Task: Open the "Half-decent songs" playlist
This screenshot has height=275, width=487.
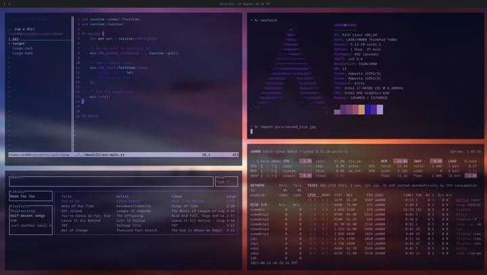Action: (28, 216)
